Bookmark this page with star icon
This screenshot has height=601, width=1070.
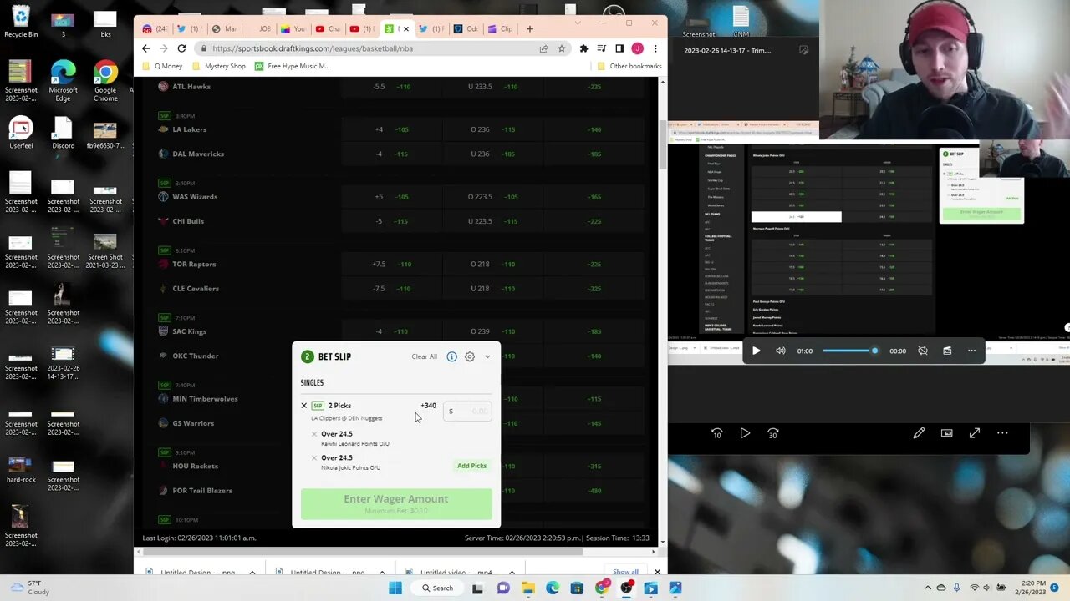[x=562, y=48]
